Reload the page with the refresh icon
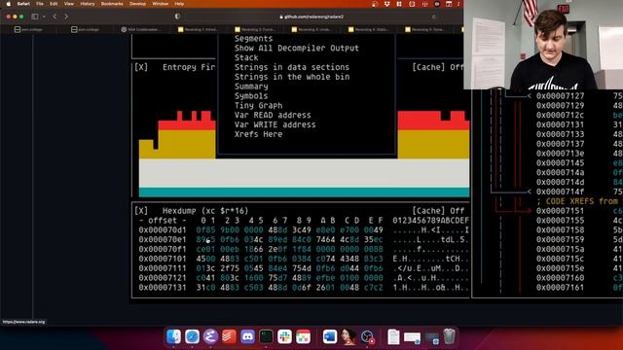Image resolution: width=623 pixels, height=350 pixels. [x=434, y=17]
